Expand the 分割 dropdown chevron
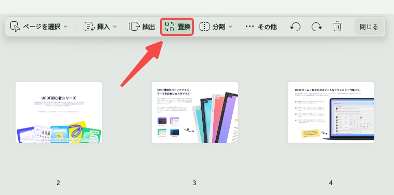Screen dimensions: 394x195 pyautogui.click(x=230, y=27)
